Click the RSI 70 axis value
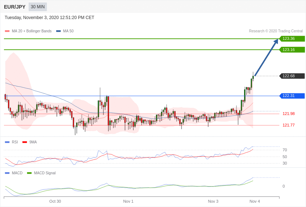Viewport: 306px width, 207px height. [x=285, y=150]
